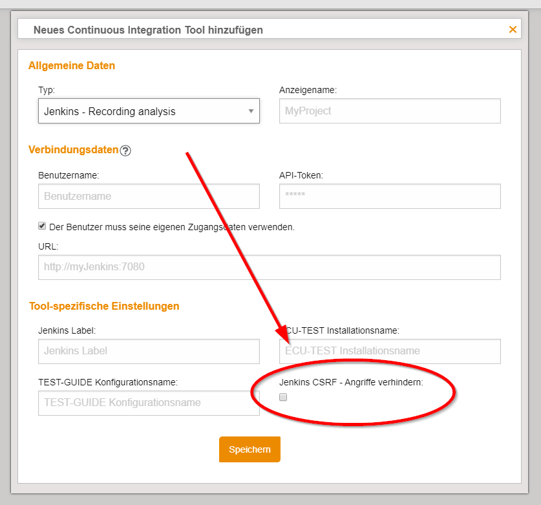541x505 pixels.
Task: Expand the Typ dropdown arrow
Action: [x=251, y=111]
